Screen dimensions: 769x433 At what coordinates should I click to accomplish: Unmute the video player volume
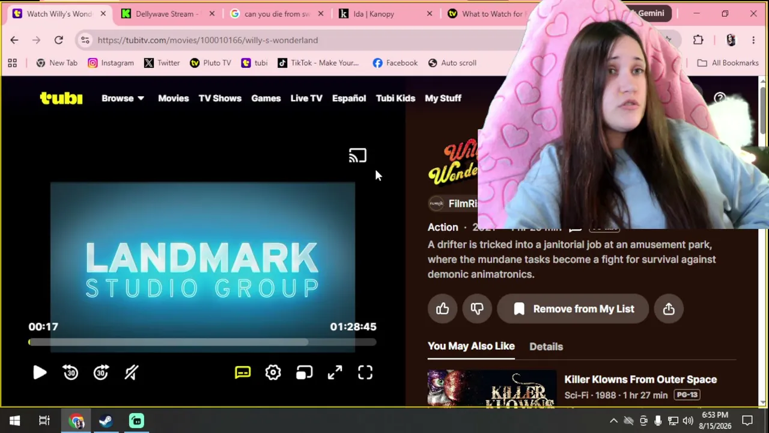[132, 373]
